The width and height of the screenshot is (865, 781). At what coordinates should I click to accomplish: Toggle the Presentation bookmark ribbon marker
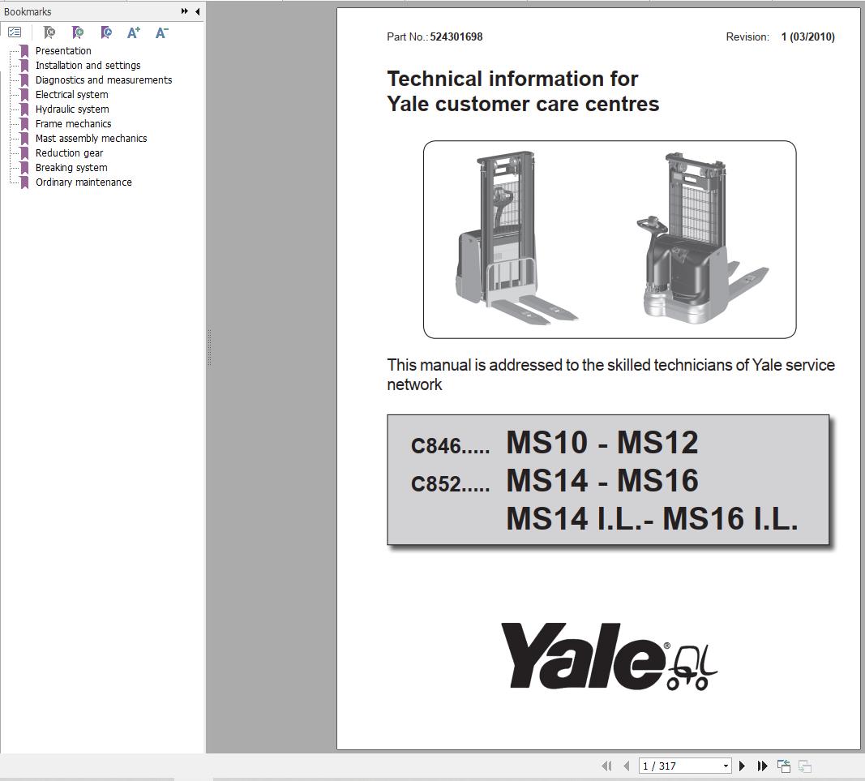pos(24,50)
